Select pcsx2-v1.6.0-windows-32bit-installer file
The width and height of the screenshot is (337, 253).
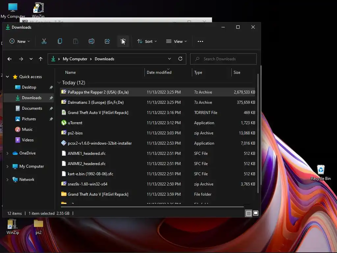pos(158,143)
